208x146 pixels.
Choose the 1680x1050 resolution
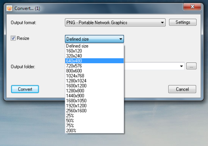coord(94,101)
